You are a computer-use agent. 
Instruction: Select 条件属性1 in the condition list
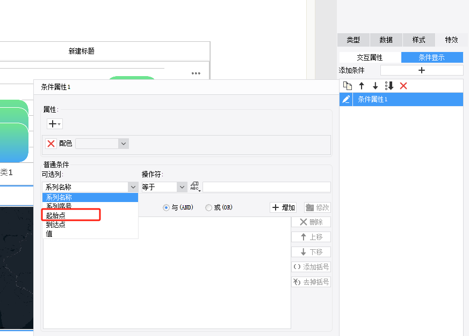408,99
